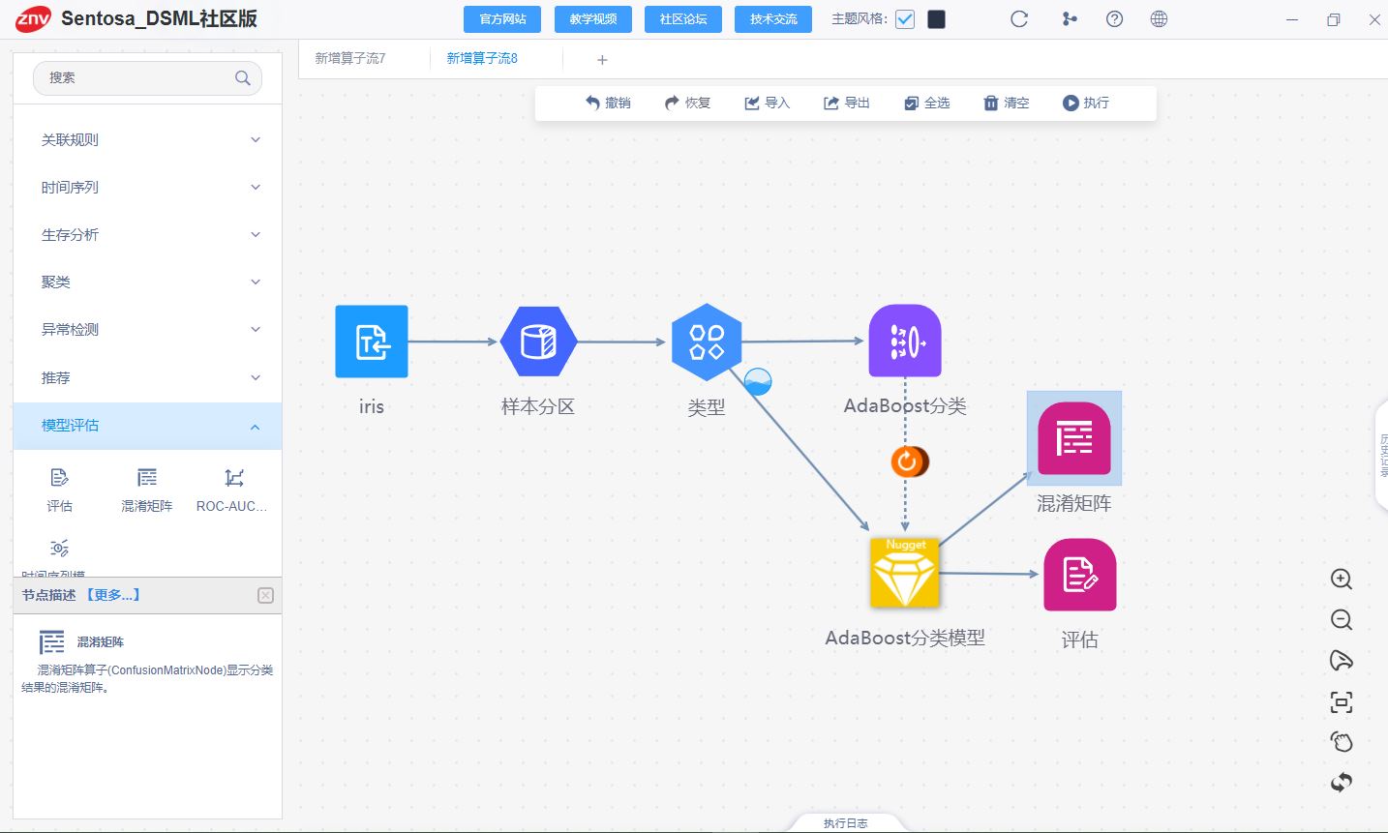Click the hand pan tool icon
The width and height of the screenshot is (1388, 833).
coord(1342,742)
